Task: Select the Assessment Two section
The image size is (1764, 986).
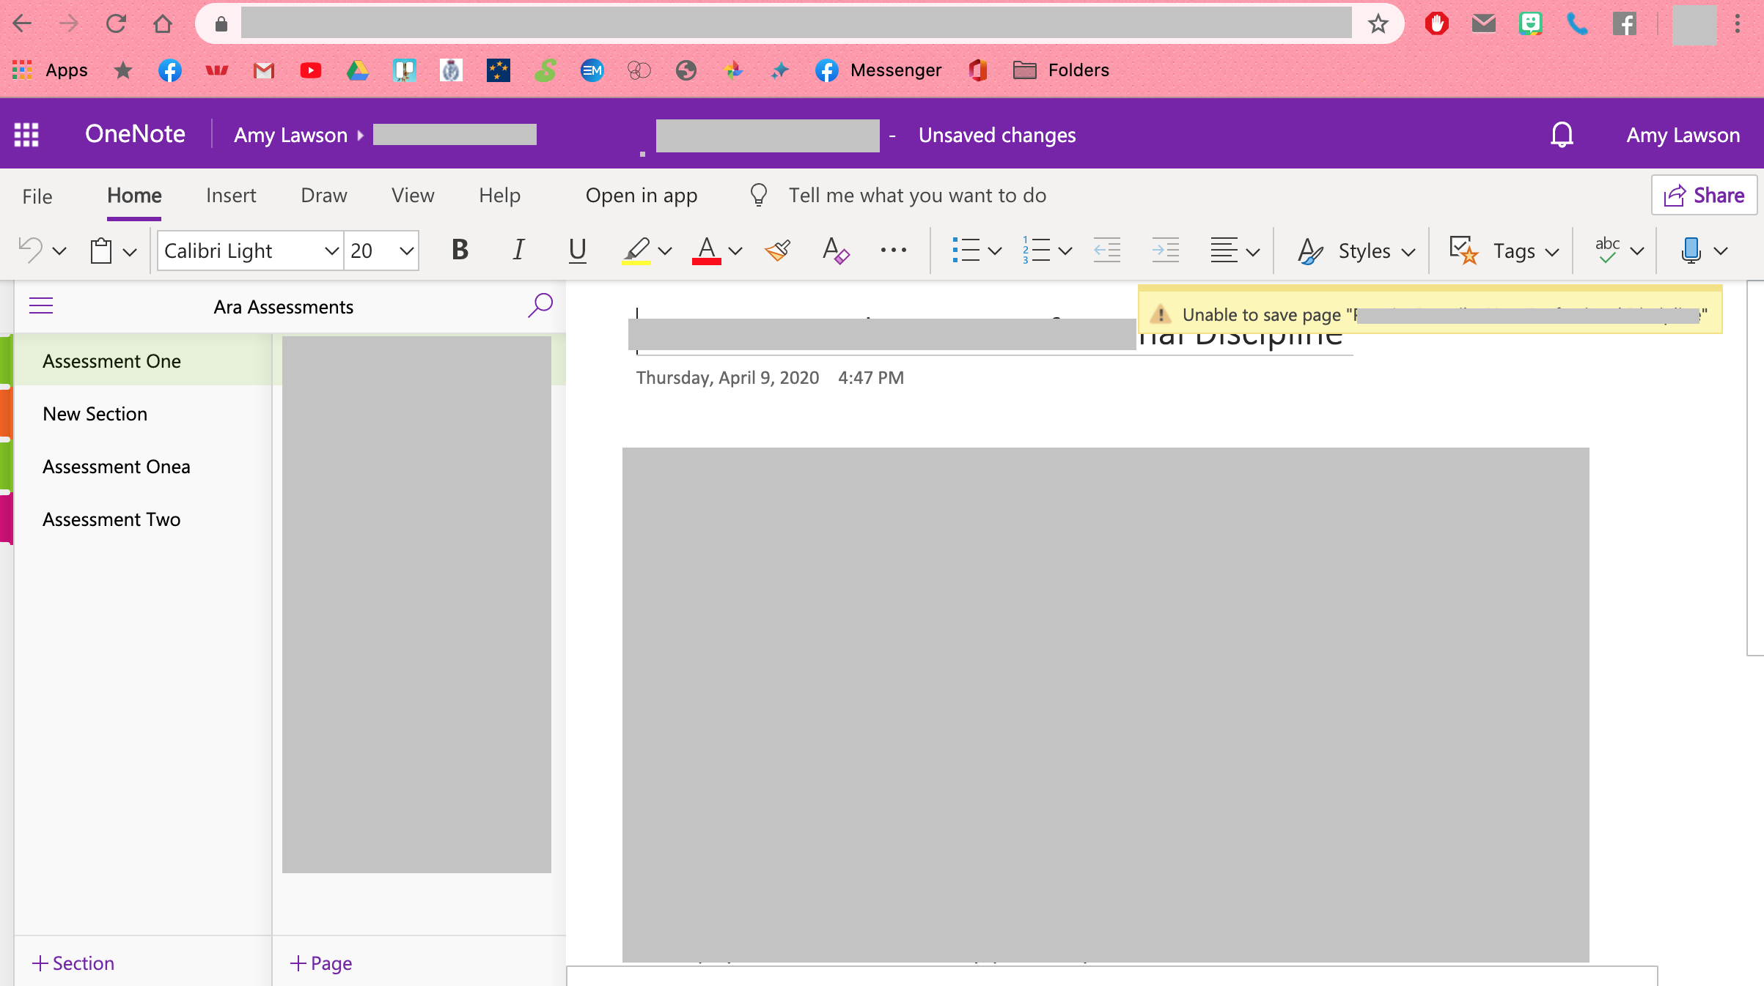Action: 111,519
